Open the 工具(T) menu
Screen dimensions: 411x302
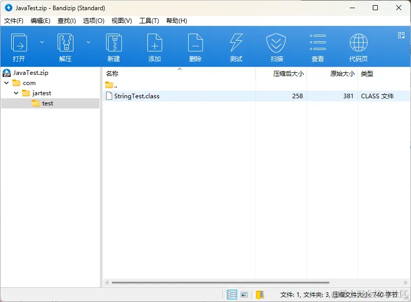tap(149, 21)
